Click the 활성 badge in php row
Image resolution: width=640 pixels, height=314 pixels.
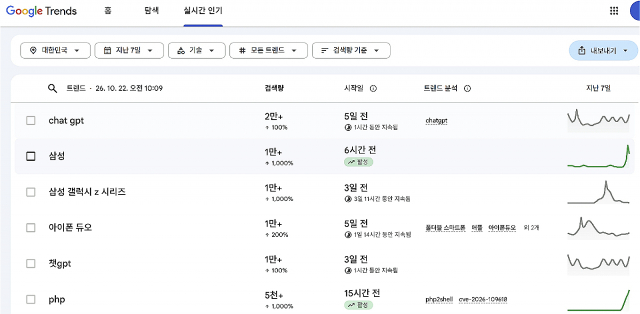click(x=358, y=305)
